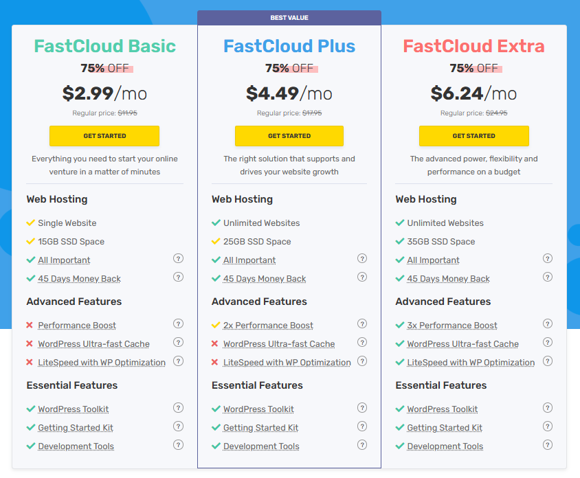Screen dimensions: 580x478
Task: Click the help icon for Getting Started Kit in Plus
Action: pos(362,426)
